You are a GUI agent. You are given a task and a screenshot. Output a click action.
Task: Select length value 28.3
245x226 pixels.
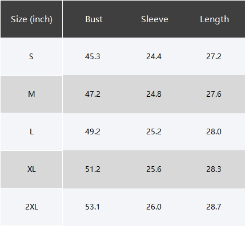[x=214, y=169]
